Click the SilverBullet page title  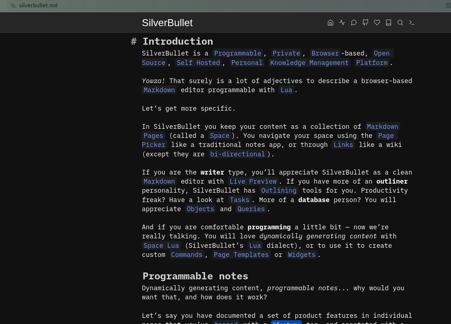[167, 22]
